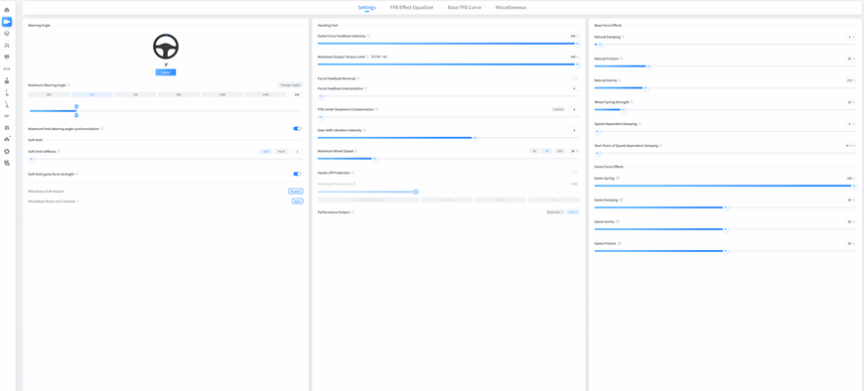The image size is (864, 391).
Task: Click the Force Feedback Interpolation value field
Action: pos(574,88)
